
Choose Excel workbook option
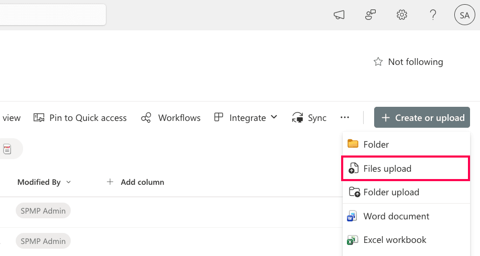pos(394,240)
